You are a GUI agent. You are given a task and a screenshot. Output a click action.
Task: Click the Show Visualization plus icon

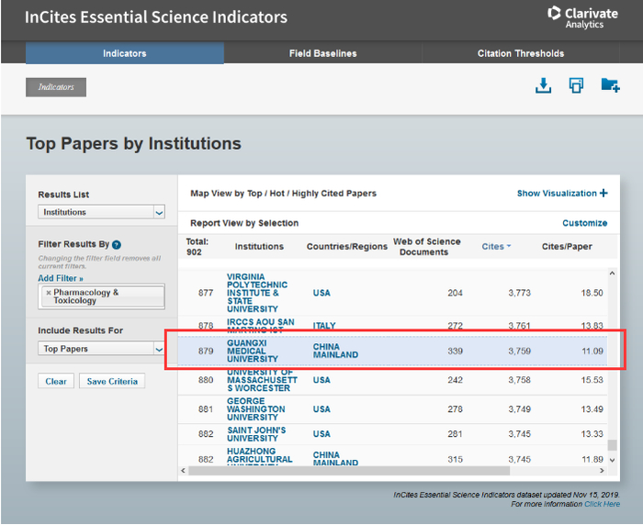[x=604, y=194]
